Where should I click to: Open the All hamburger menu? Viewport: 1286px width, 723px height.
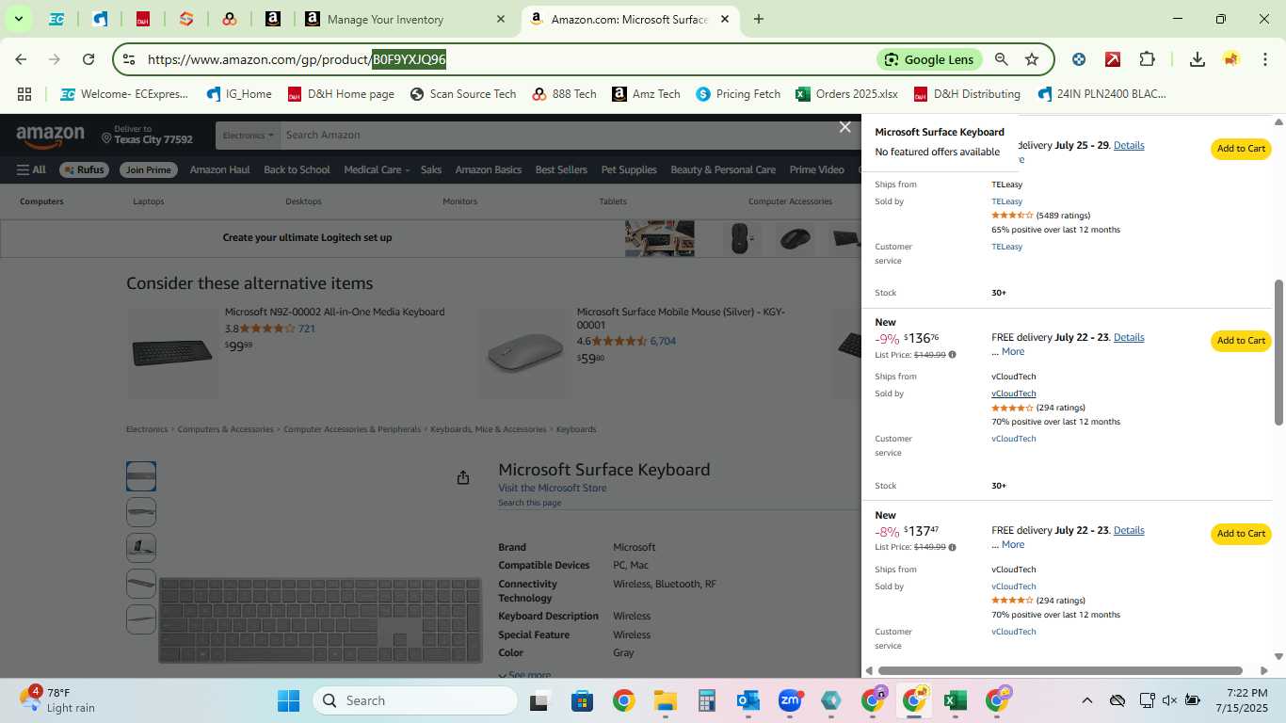[x=31, y=169]
